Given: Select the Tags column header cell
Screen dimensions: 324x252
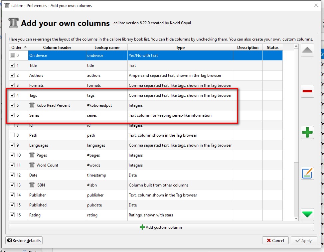Looking at the screenshot, I should click(x=57, y=95).
